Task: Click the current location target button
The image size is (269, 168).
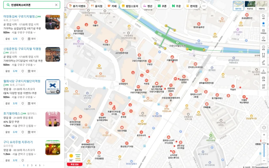Action: click(264, 127)
